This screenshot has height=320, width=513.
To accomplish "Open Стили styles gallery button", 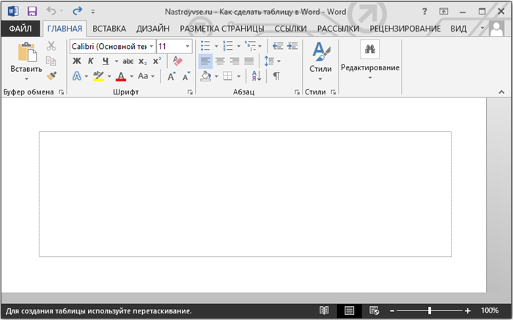I will [x=320, y=62].
